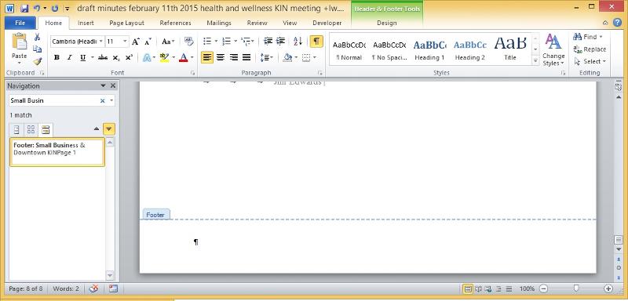This screenshot has width=628, height=301.
Task: Toggle Italic formatting
Action: click(69, 57)
